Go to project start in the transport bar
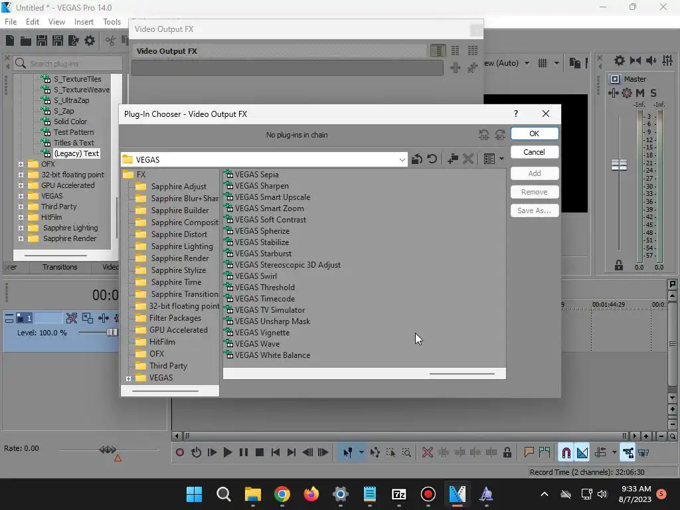This screenshot has width=680, height=510. click(276, 453)
